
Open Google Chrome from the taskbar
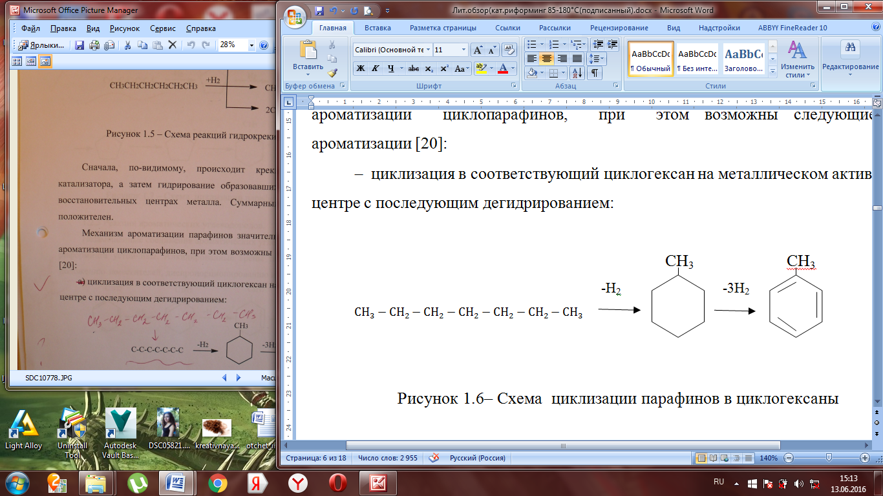click(217, 482)
